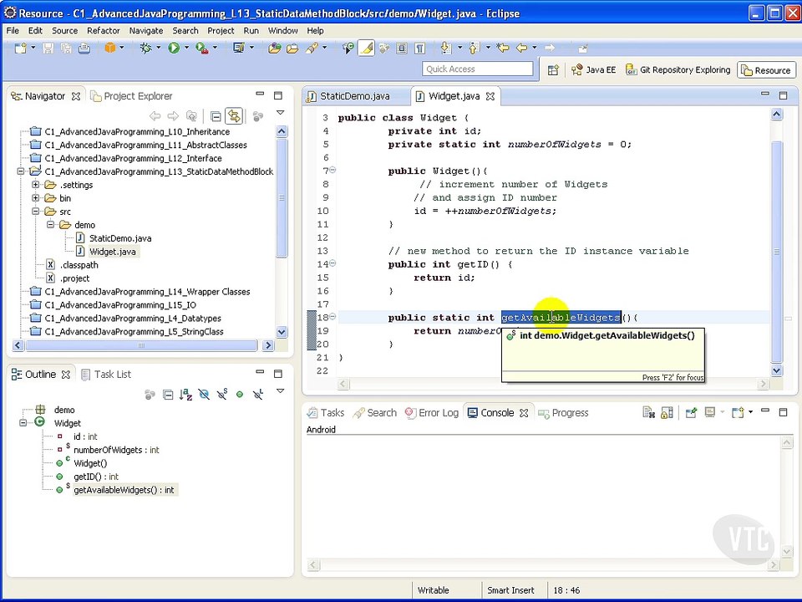Open the Error Log tab
The image size is (802, 602).
click(432, 412)
